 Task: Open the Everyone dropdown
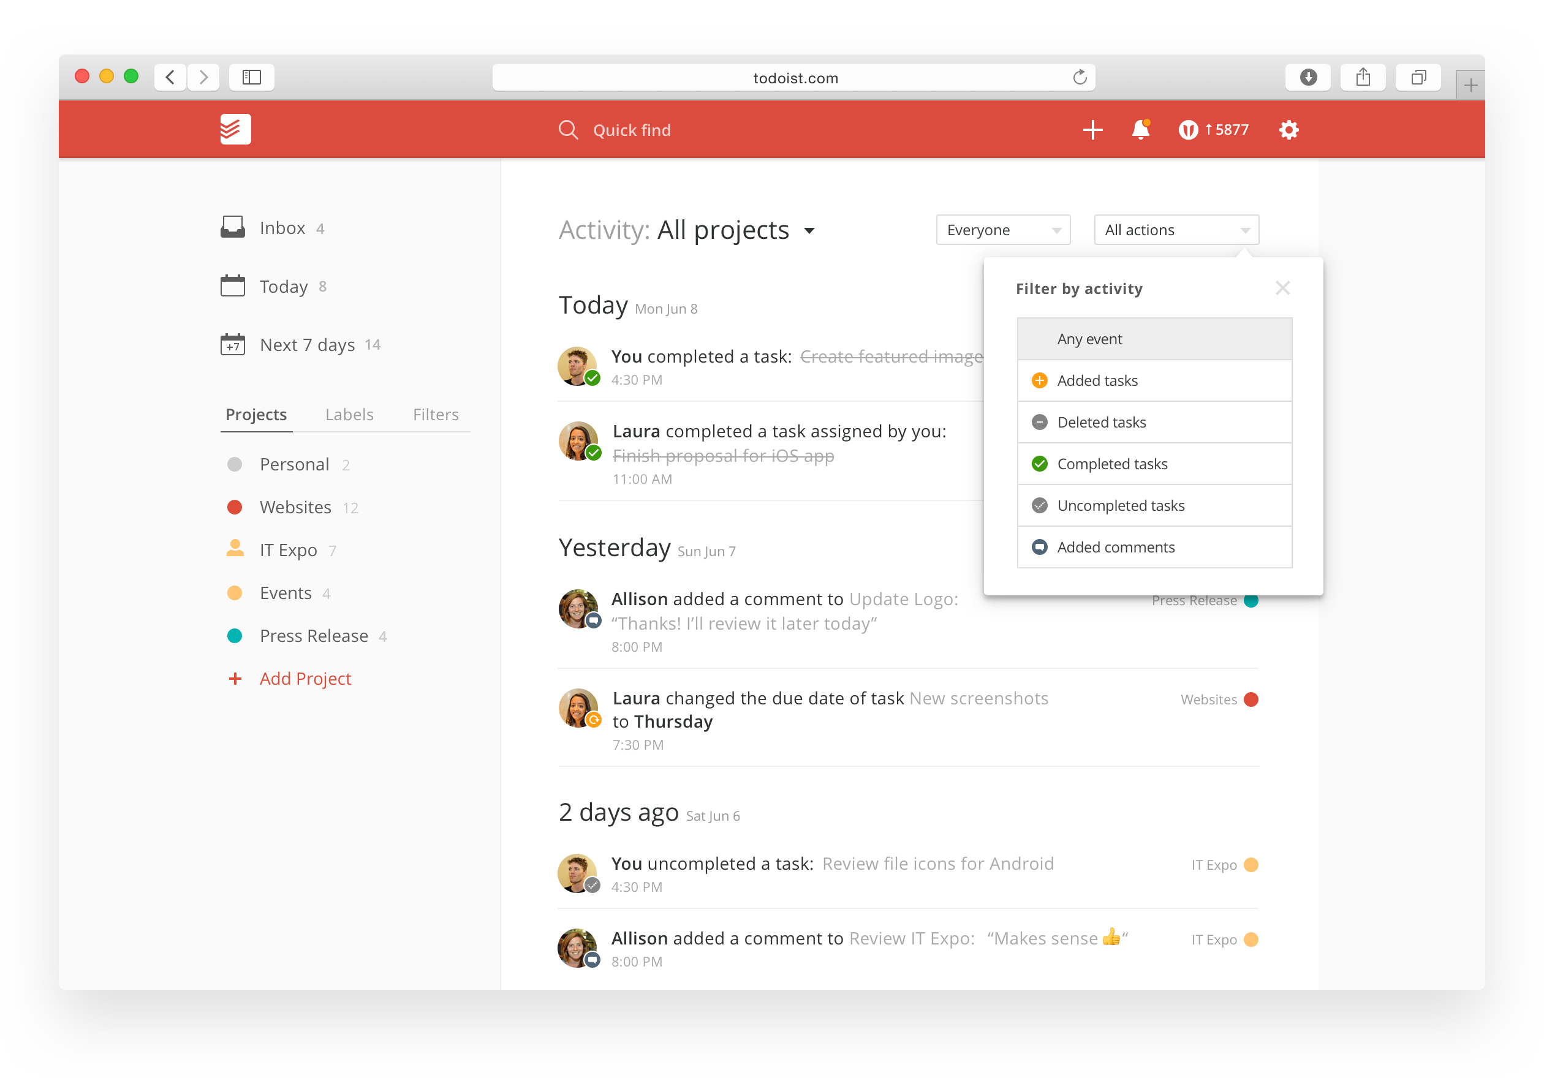coord(1002,230)
